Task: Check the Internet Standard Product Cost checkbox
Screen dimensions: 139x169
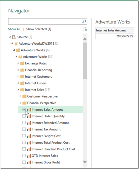Action: [24, 149]
